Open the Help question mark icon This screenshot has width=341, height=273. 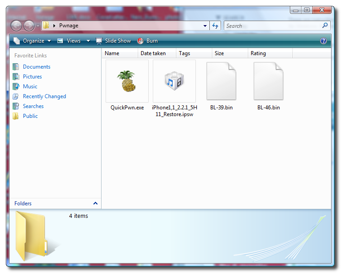pos(323,41)
